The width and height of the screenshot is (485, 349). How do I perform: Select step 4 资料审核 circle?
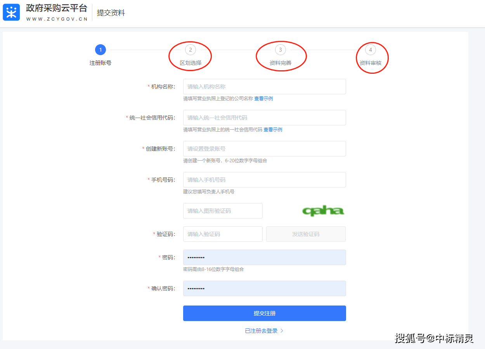point(371,50)
